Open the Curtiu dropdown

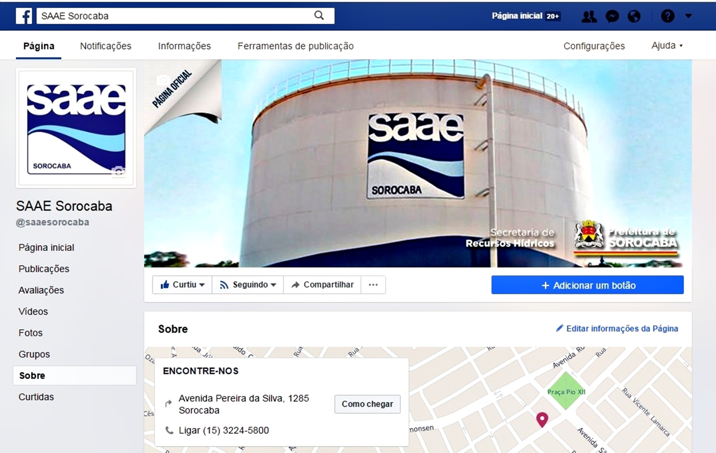[x=182, y=285]
